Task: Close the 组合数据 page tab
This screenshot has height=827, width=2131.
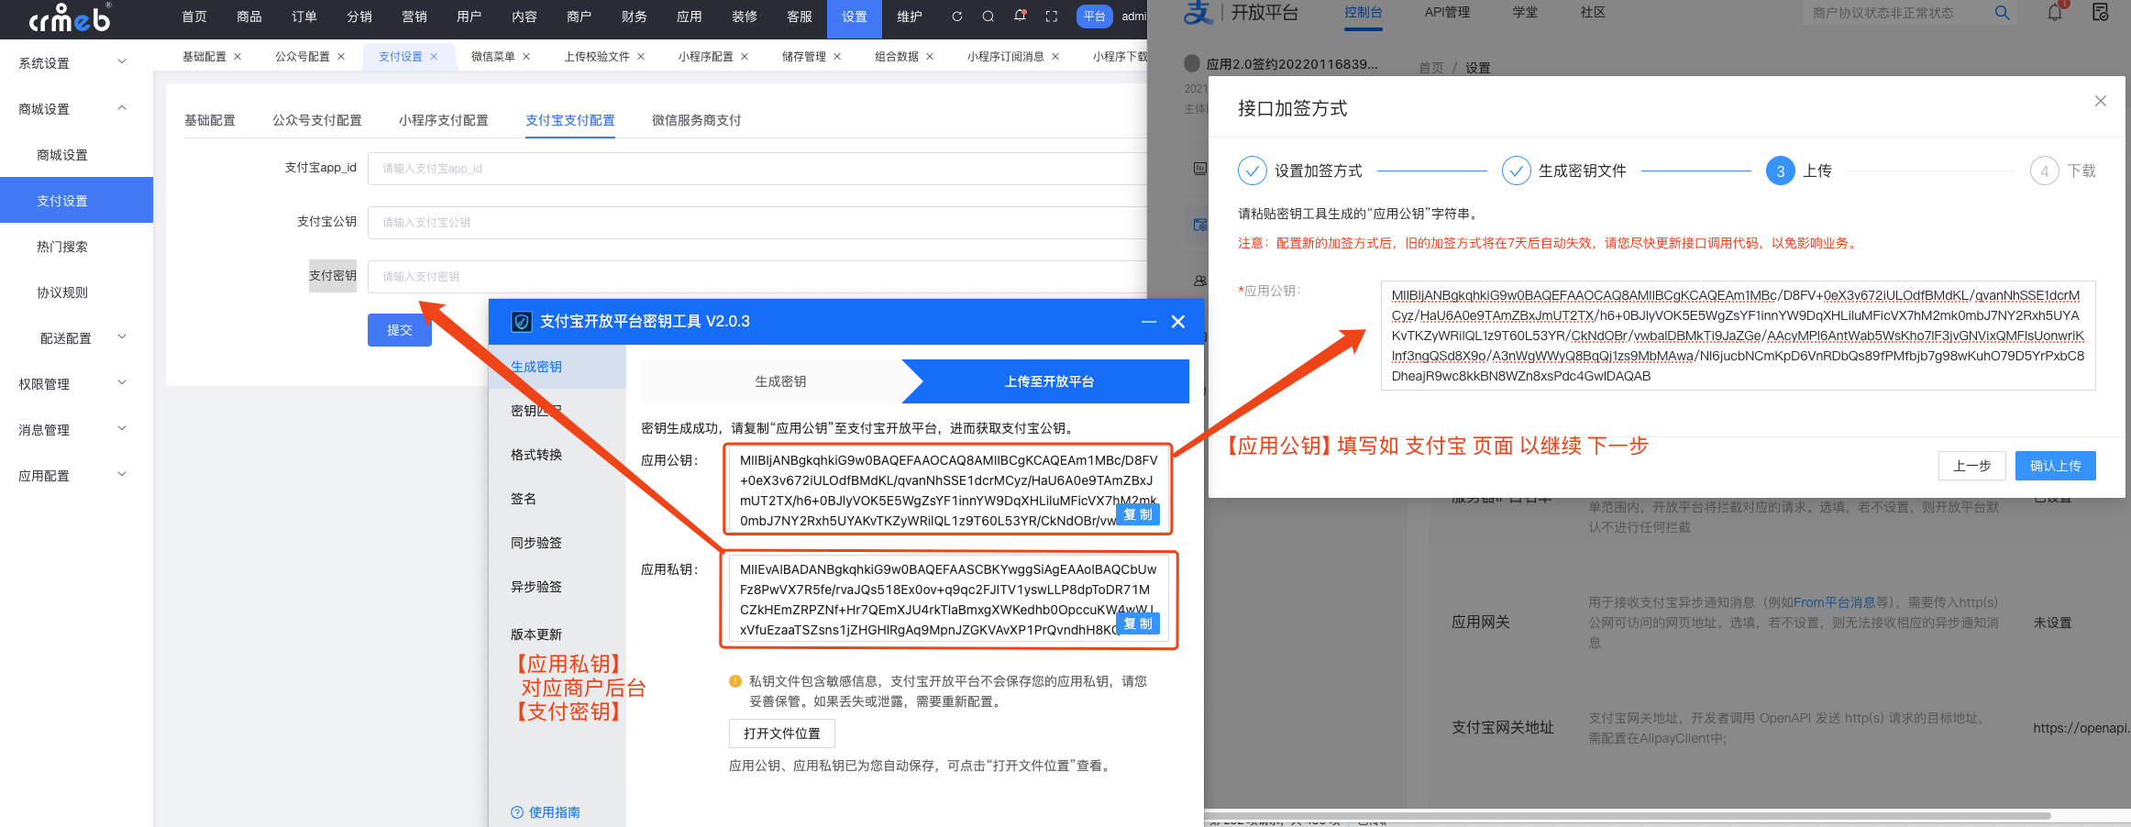Action: click(930, 57)
